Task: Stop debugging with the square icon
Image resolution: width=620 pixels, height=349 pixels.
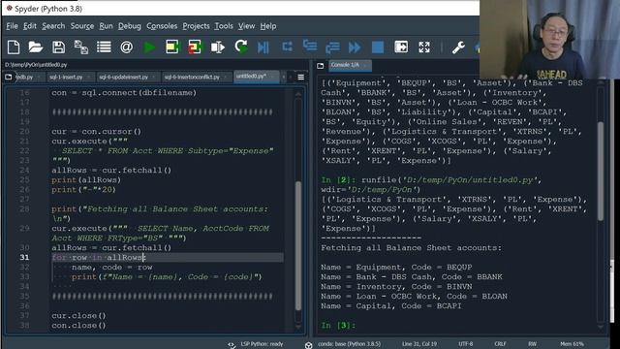Action: pos(378,48)
